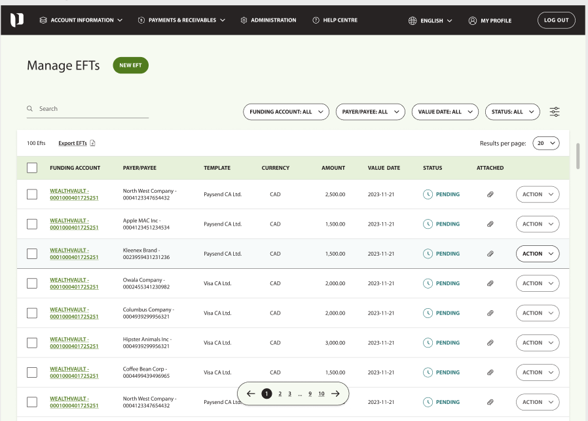Click the pending clock icon for Owala Company
Image resolution: width=588 pixels, height=421 pixels.
[428, 283]
